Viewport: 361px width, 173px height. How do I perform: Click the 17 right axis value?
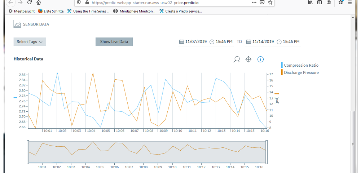point(271,74)
